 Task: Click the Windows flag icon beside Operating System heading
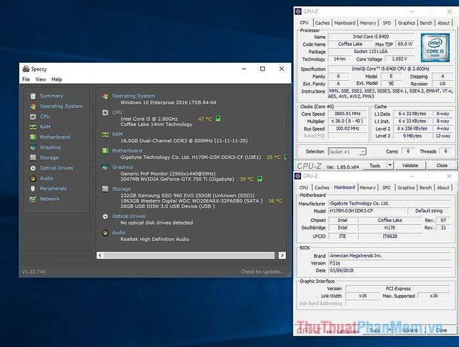tap(106, 96)
